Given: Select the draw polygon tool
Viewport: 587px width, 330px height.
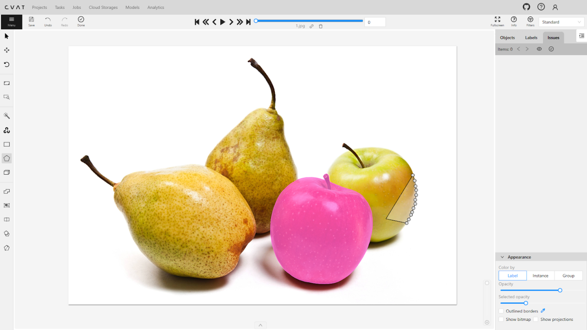Looking at the screenshot, I should 6,159.
